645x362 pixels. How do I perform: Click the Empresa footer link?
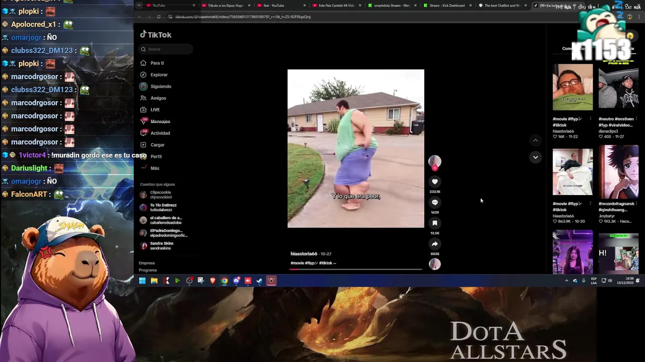coord(147,263)
